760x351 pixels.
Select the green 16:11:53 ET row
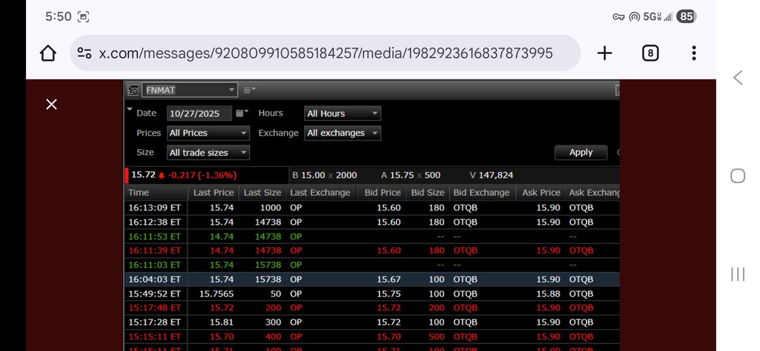coord(372,236)
